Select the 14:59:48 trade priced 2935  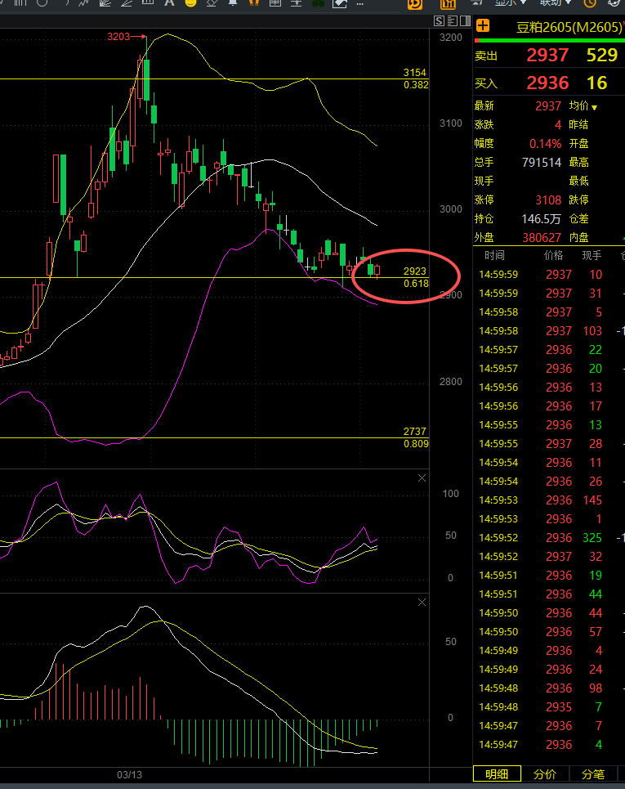pyautogui.click(x=549, y=707)
